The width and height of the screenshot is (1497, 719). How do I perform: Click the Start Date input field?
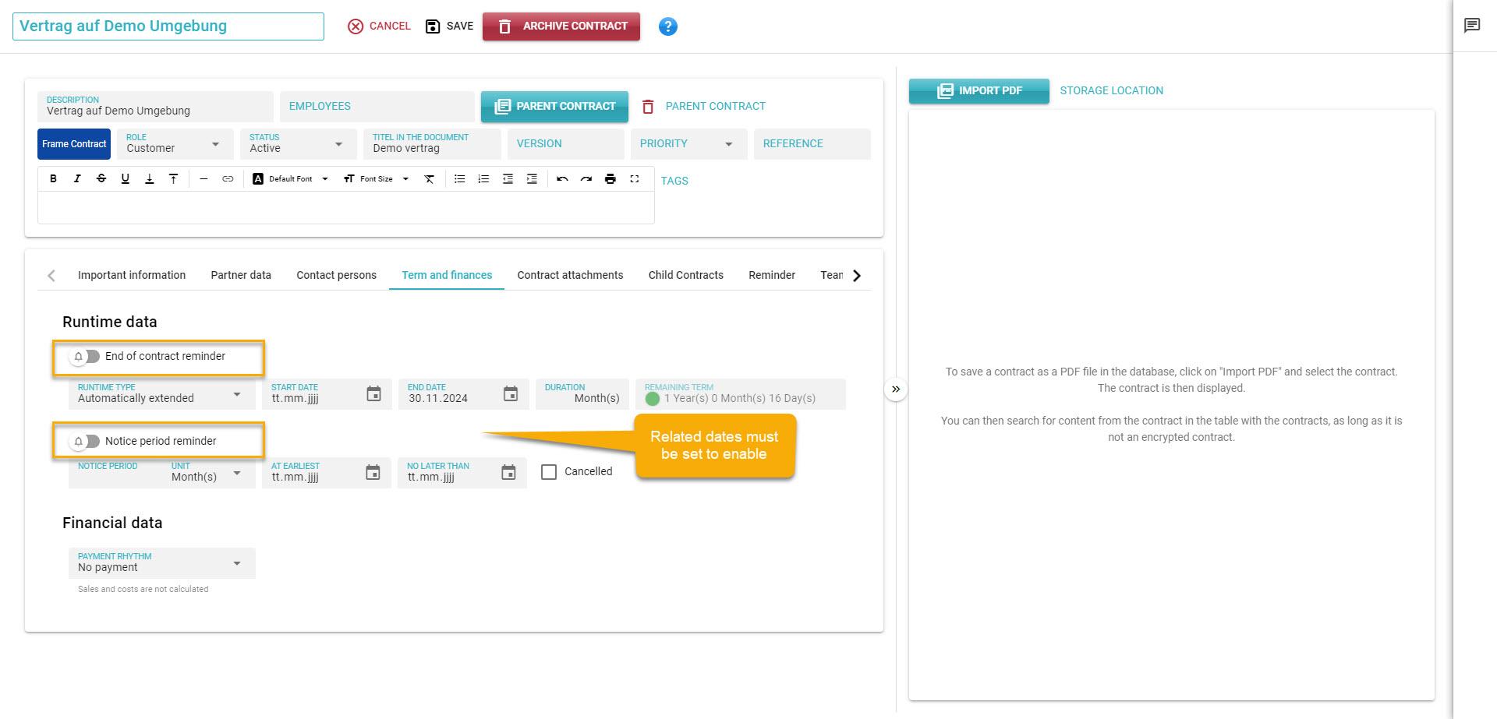pyautogui.click(x=312, y=398)
